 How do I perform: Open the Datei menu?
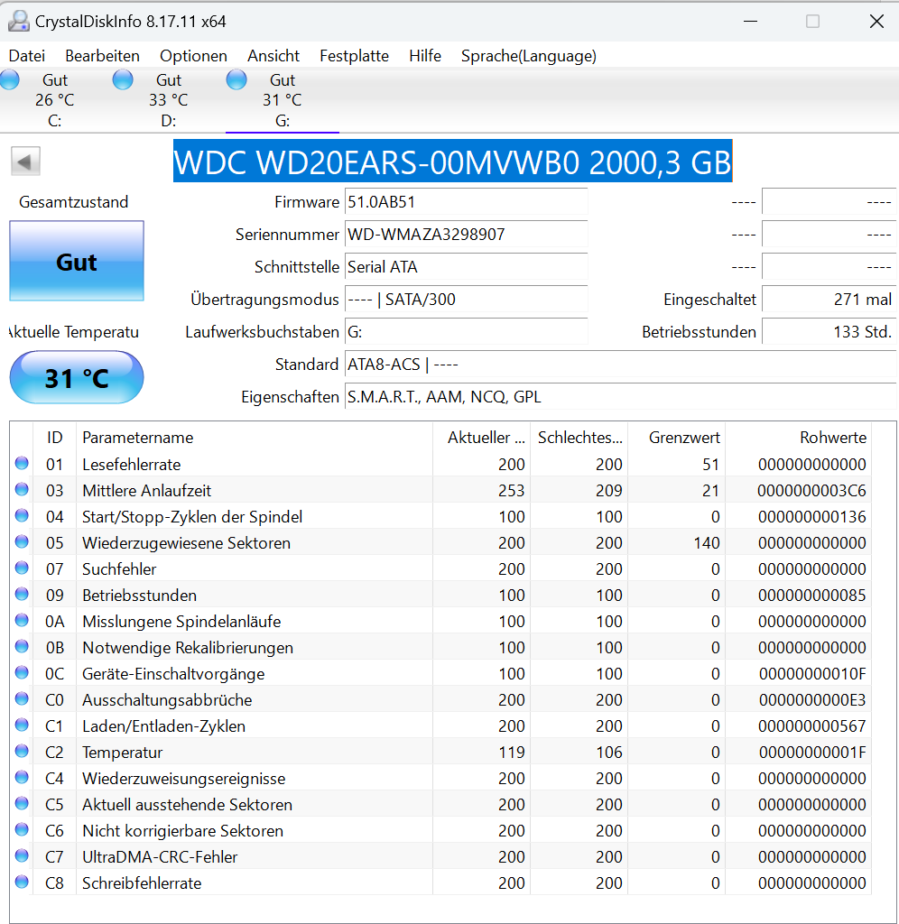click(x=26, y=56)
